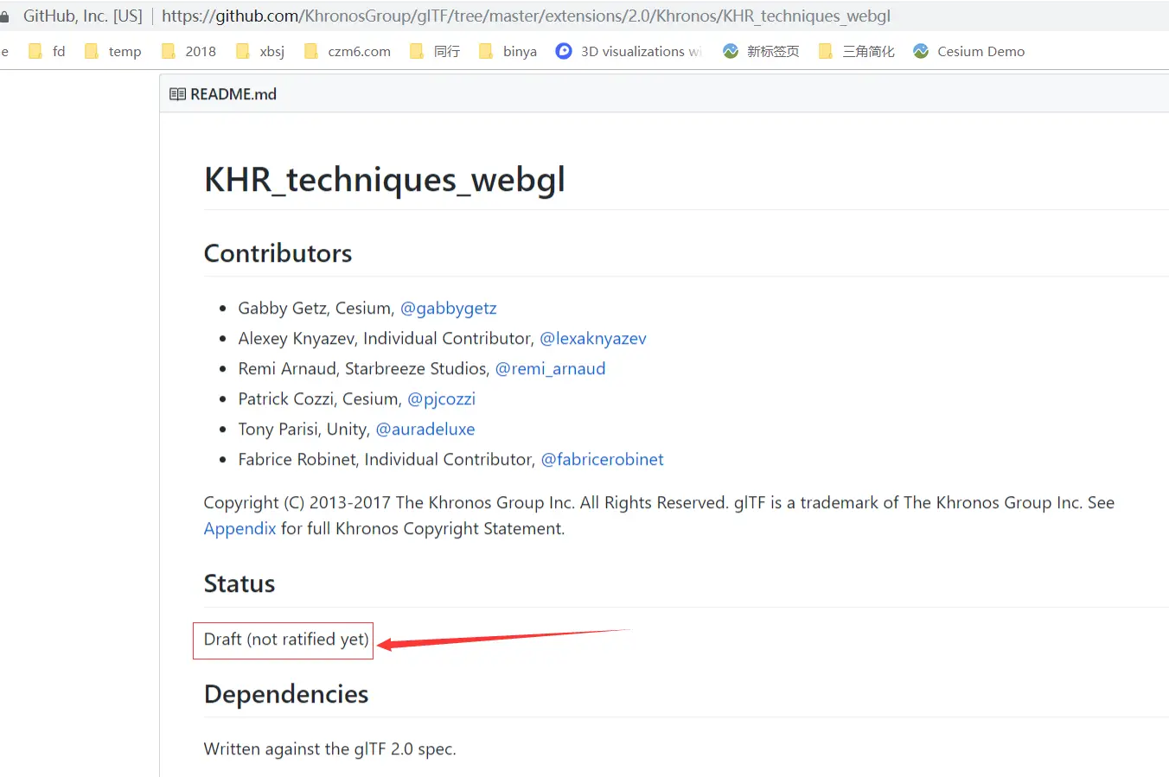The height and width of the screenshot is (777, 1169).
Task: Follow the Appendix link
Action: point(240,529)
